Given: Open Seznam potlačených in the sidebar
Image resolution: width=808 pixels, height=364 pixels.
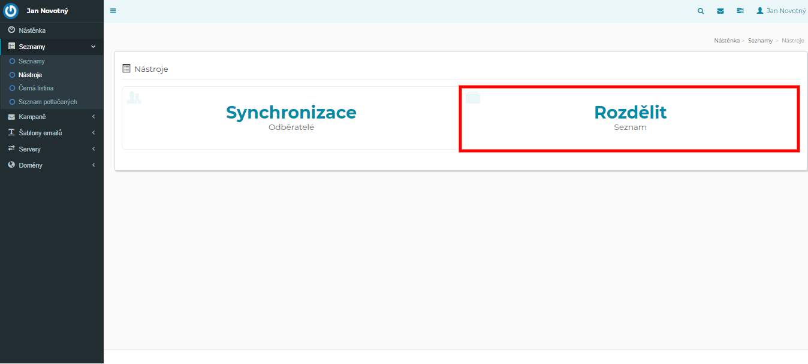Looking at the screenshot, I should coord(47,102).
